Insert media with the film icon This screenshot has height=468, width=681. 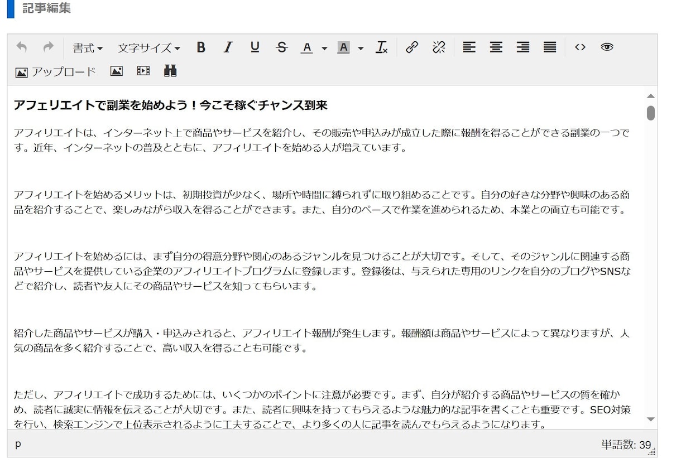coord(143,71)
